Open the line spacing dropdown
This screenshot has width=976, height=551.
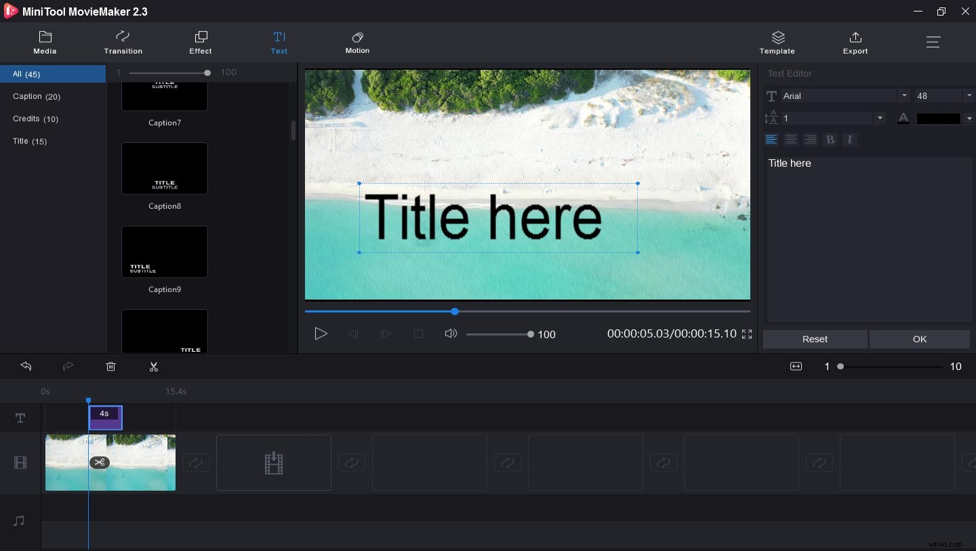[880, 118]
